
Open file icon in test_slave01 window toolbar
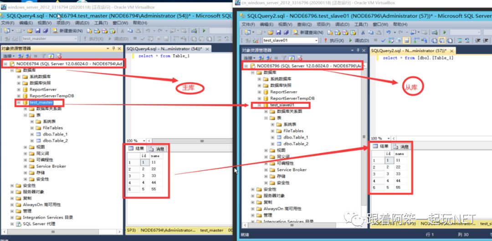pos(271,33)
